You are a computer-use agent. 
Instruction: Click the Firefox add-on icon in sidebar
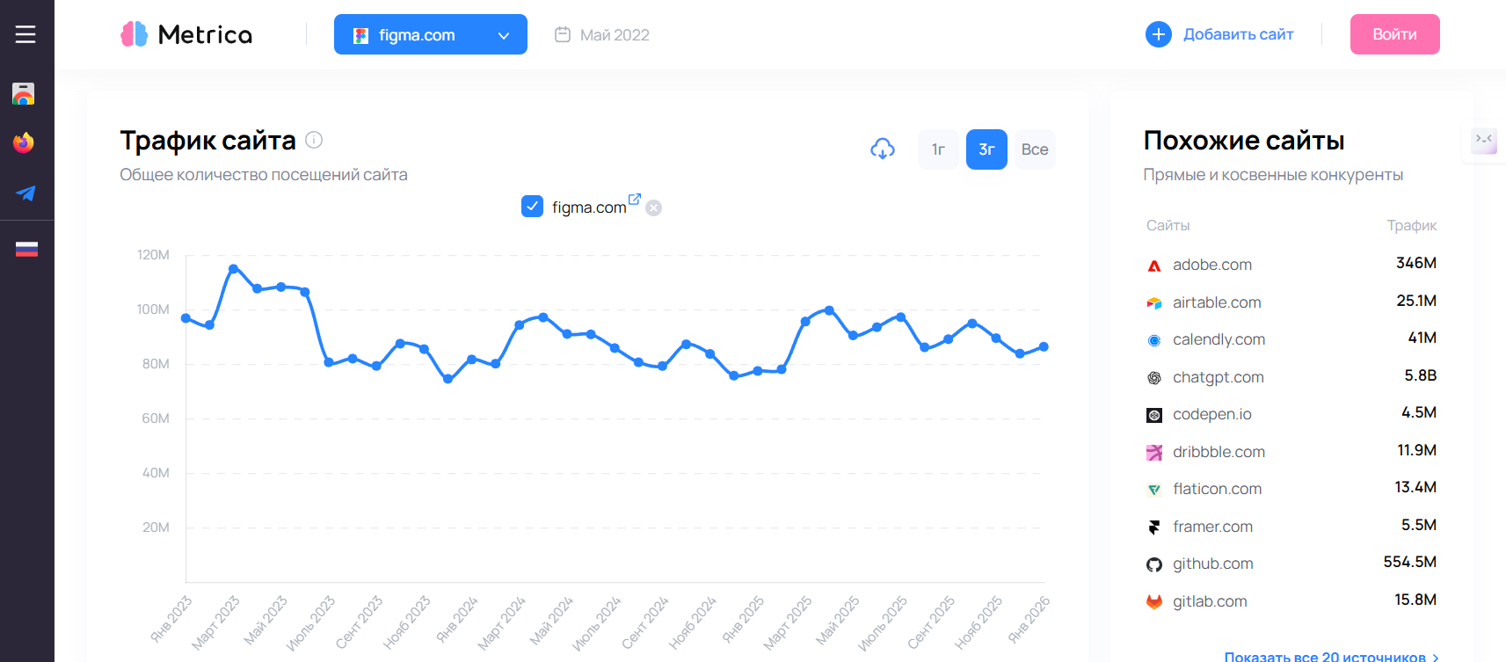24,142
